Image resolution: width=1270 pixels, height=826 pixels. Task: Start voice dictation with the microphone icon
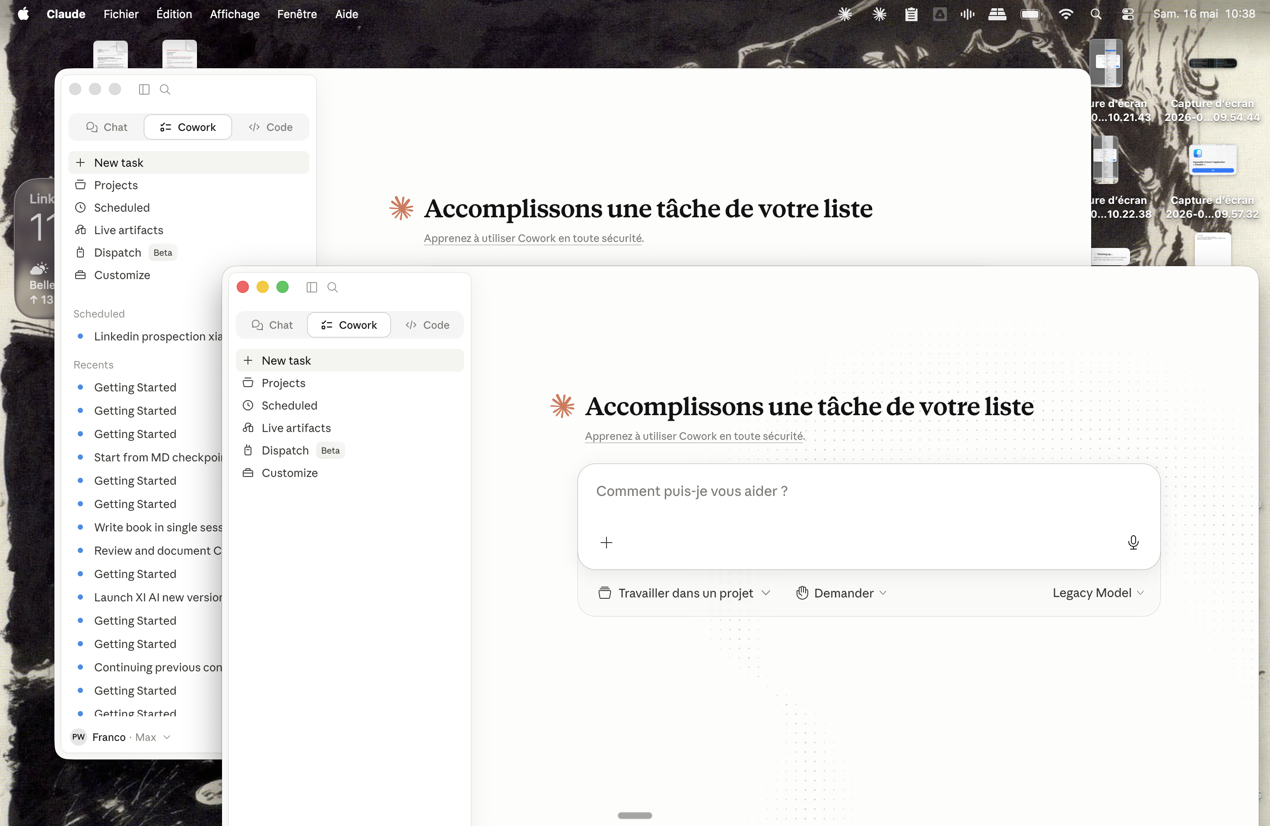tap(1133, 542)
